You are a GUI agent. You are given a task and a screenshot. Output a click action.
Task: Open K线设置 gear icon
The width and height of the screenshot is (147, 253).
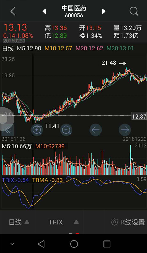click(x=114, y=222)
